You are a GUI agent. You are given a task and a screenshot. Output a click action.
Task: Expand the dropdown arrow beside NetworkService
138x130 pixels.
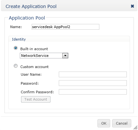click(65, 56)
